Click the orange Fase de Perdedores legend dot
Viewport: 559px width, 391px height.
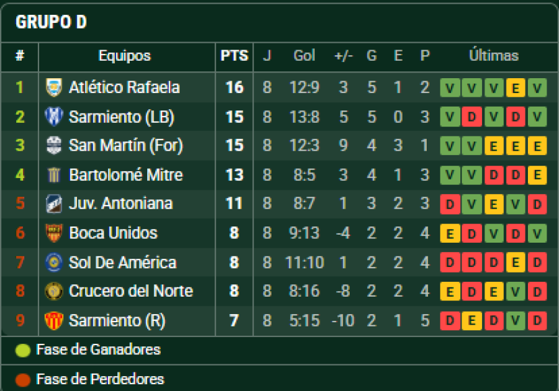click(23, 379)
